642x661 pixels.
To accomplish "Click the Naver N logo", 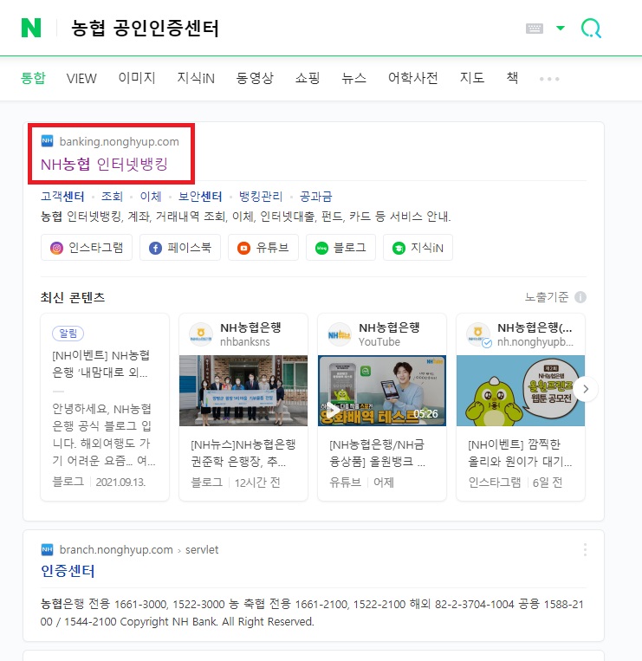I will point(31,28).
